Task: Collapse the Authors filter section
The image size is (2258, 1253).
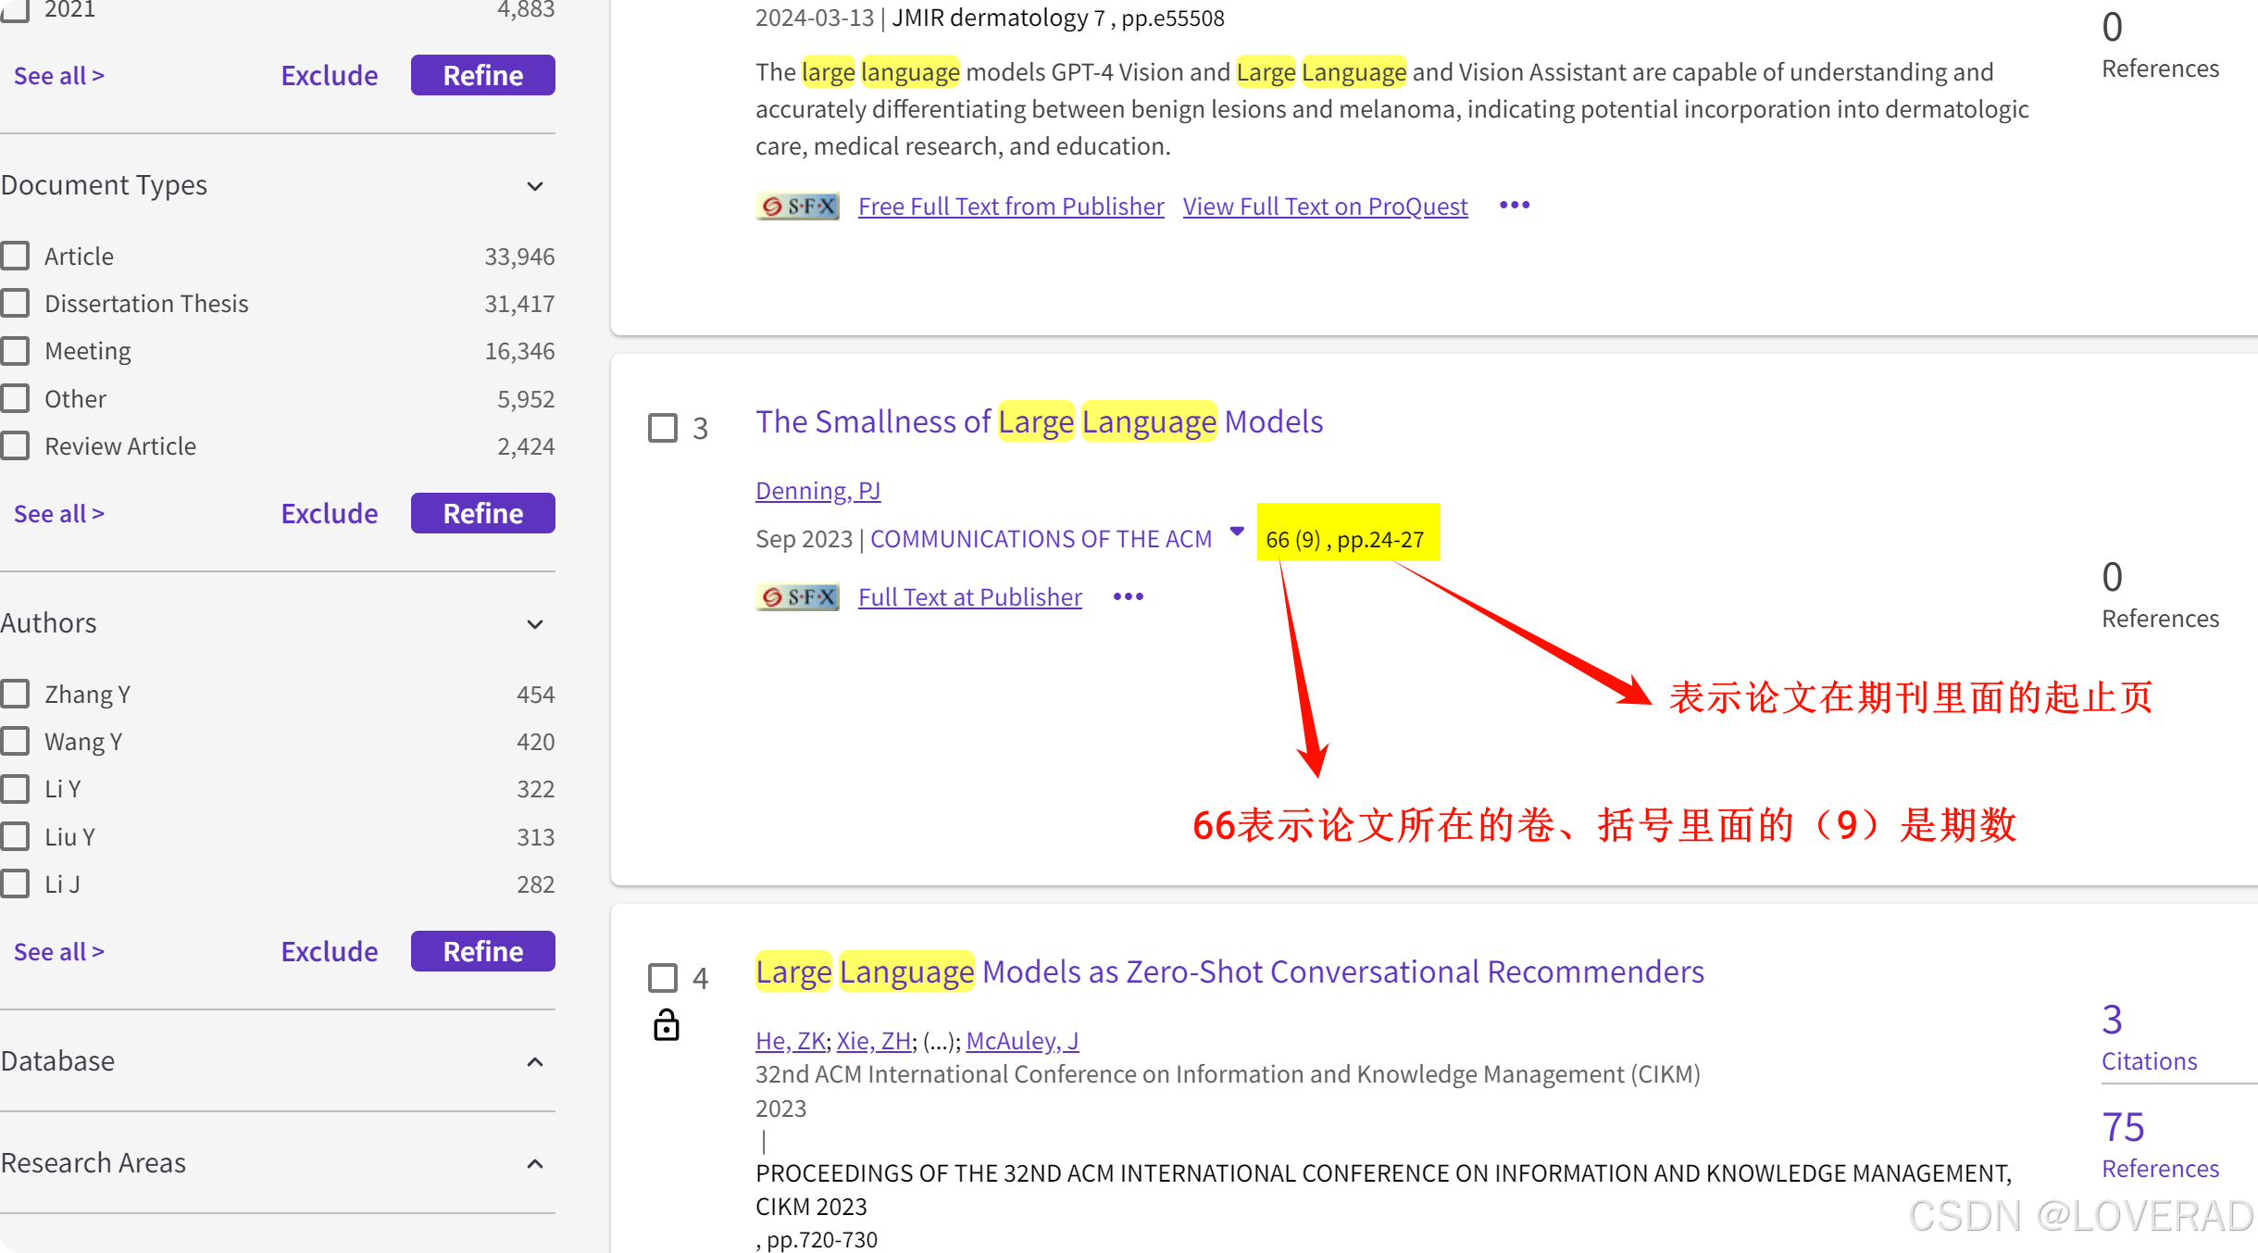Action: [x=534, y=624]
